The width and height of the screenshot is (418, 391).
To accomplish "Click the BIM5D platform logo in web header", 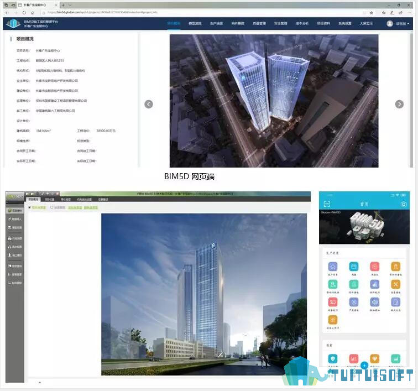I will click(13, 23).
